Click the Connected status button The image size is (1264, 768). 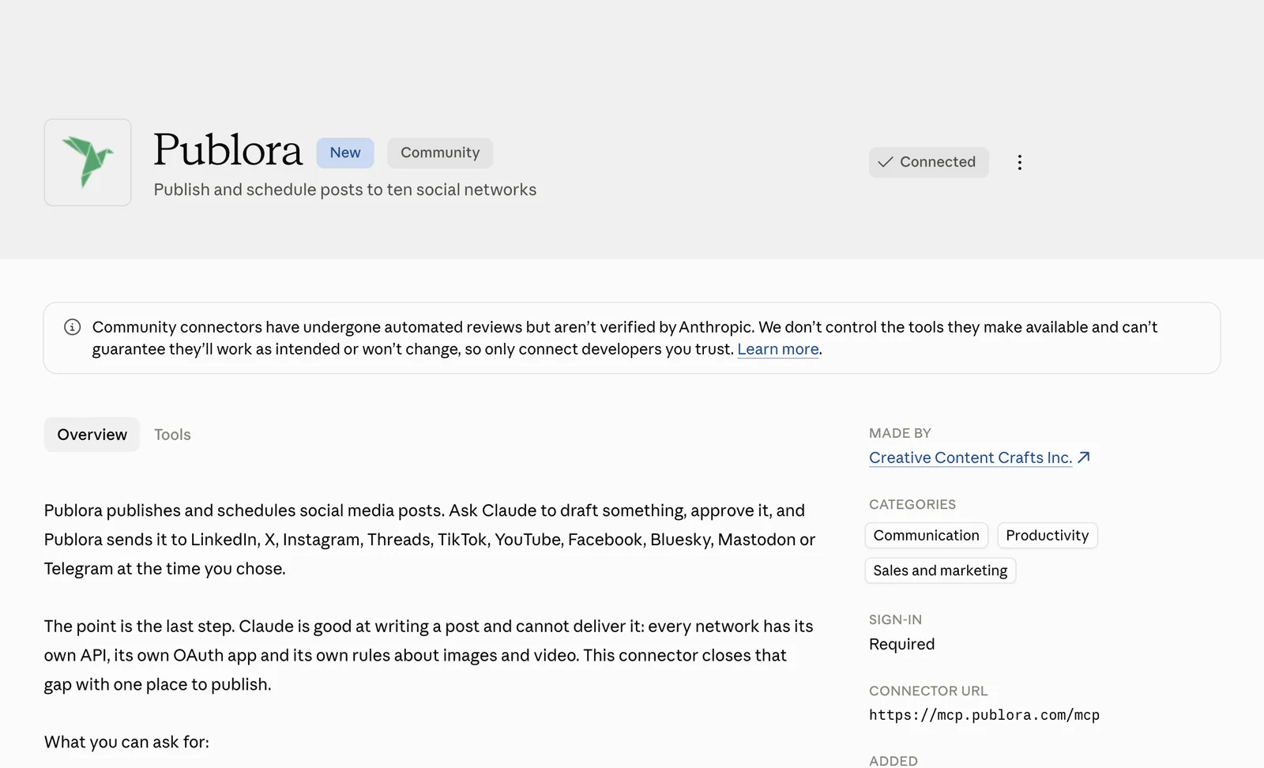point(928,162)
